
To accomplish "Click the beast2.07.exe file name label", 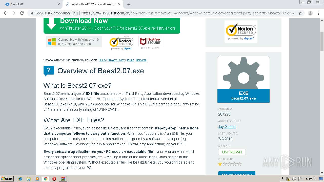I will [x=244, y=98].
